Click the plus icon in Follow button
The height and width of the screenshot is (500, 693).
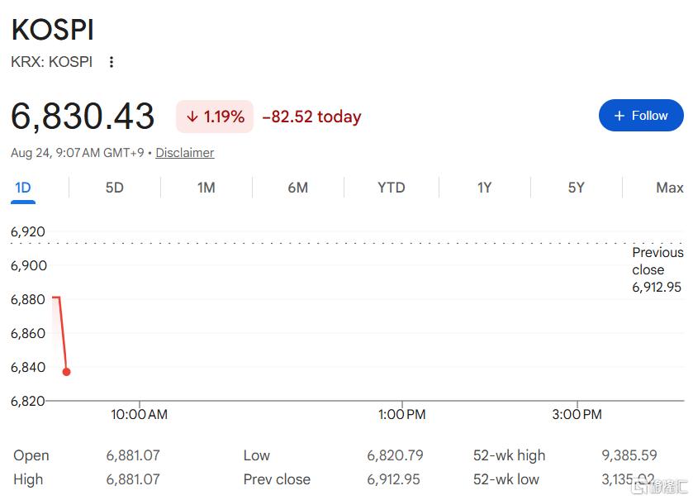[619, 116]
